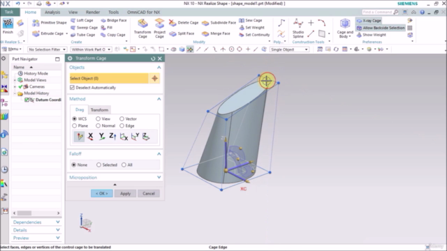Switch to the View ribbon tab
This screenshot has width=447, height=251.
[x=73, y=13]
